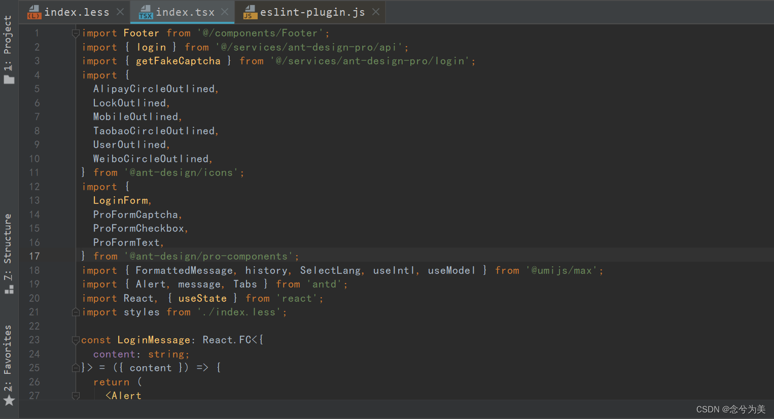Click the 'return' keyword on line 26

click(x=111, y=382)
